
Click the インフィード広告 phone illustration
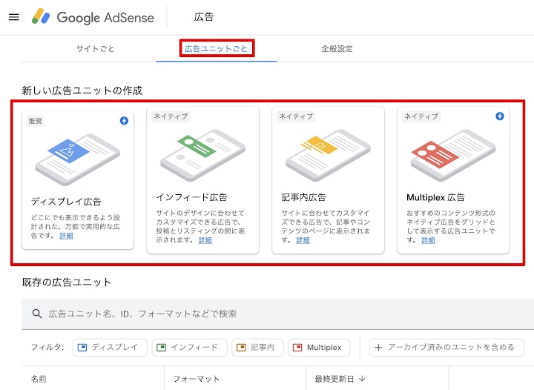pos(202,155)
